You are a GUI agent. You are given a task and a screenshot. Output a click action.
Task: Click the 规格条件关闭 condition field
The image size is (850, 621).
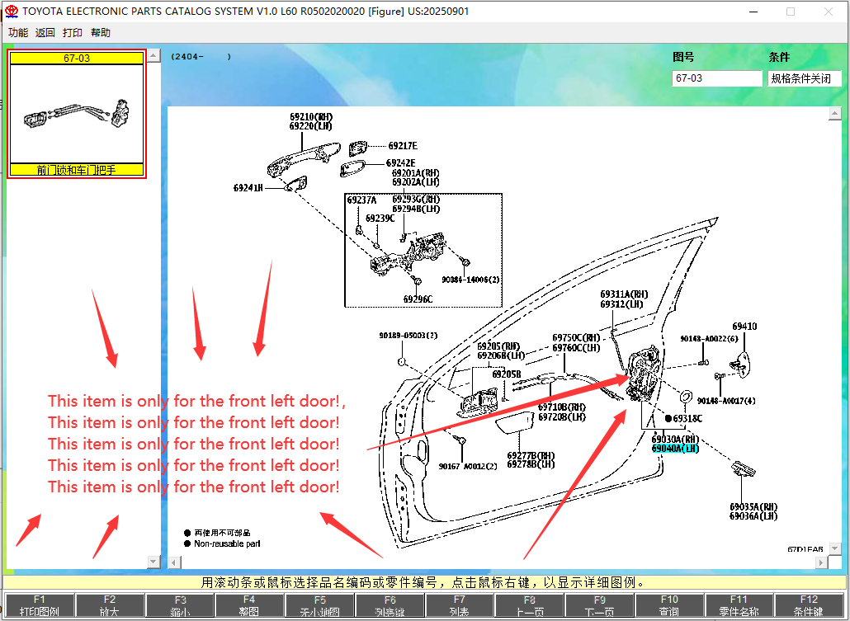[x=805, y=78]
